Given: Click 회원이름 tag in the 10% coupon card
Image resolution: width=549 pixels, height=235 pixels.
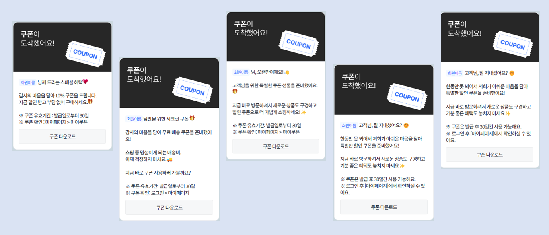Looking at the screenshot, I should pos(27,82).
